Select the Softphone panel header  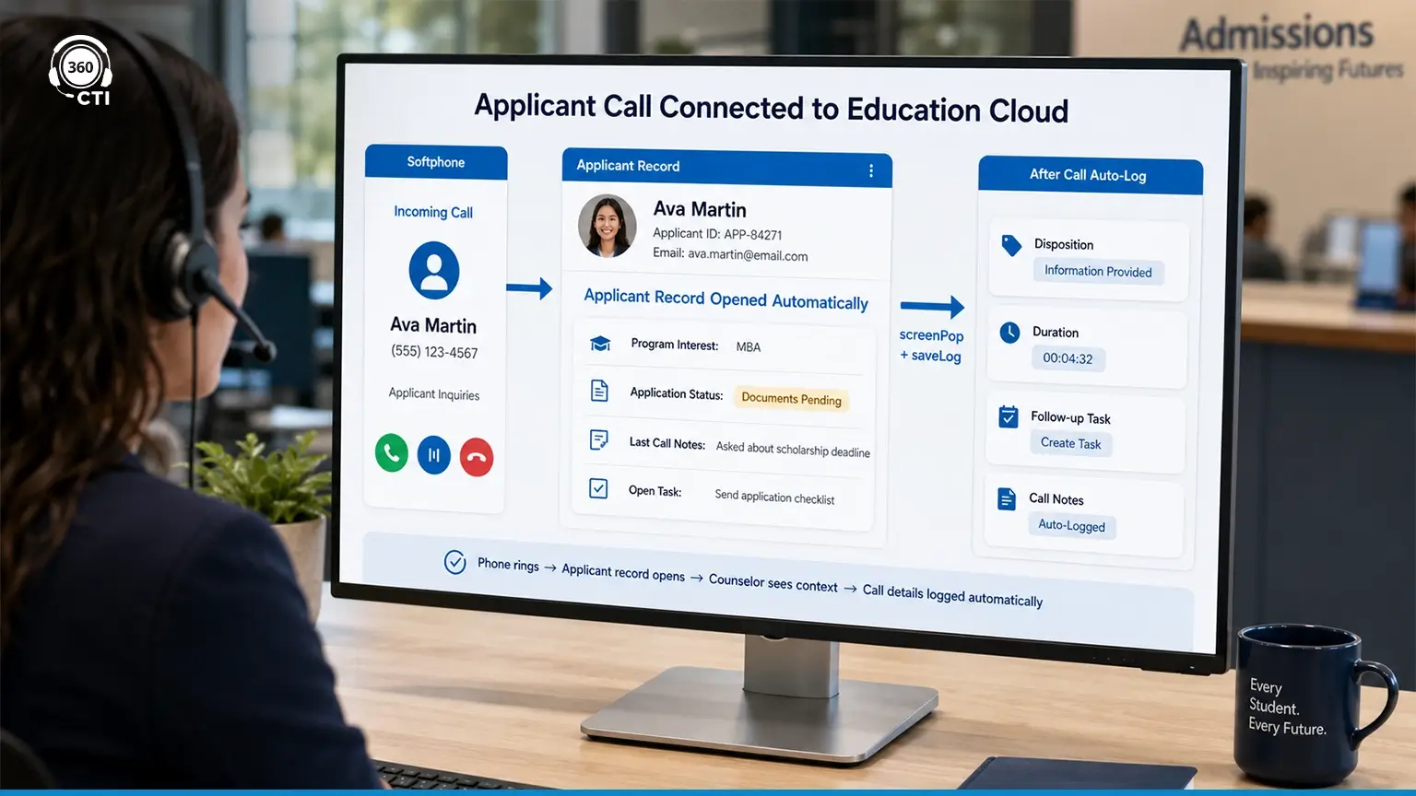[436, 162]
